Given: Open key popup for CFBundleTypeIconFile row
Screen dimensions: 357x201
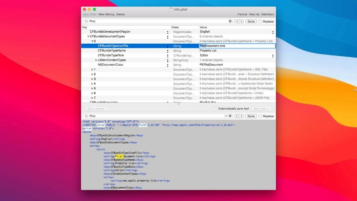Looking at the screenshot, I should click(168, 46).
